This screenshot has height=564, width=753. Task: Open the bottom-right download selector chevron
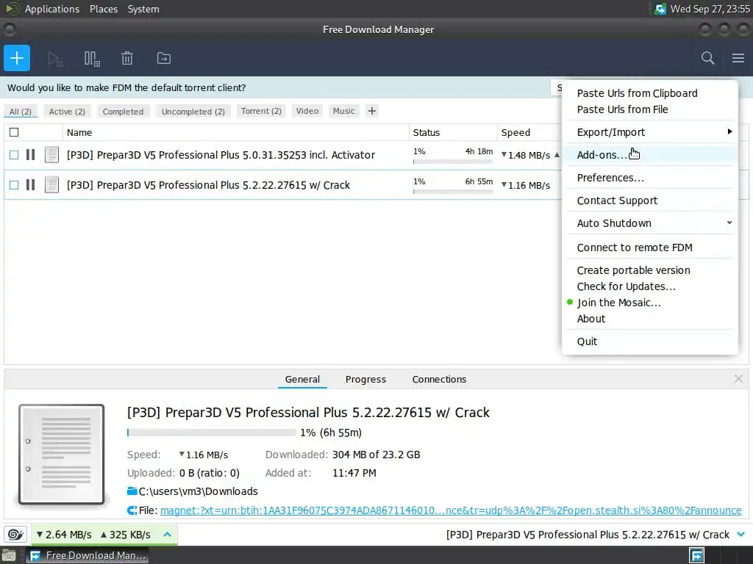(740, 535)
